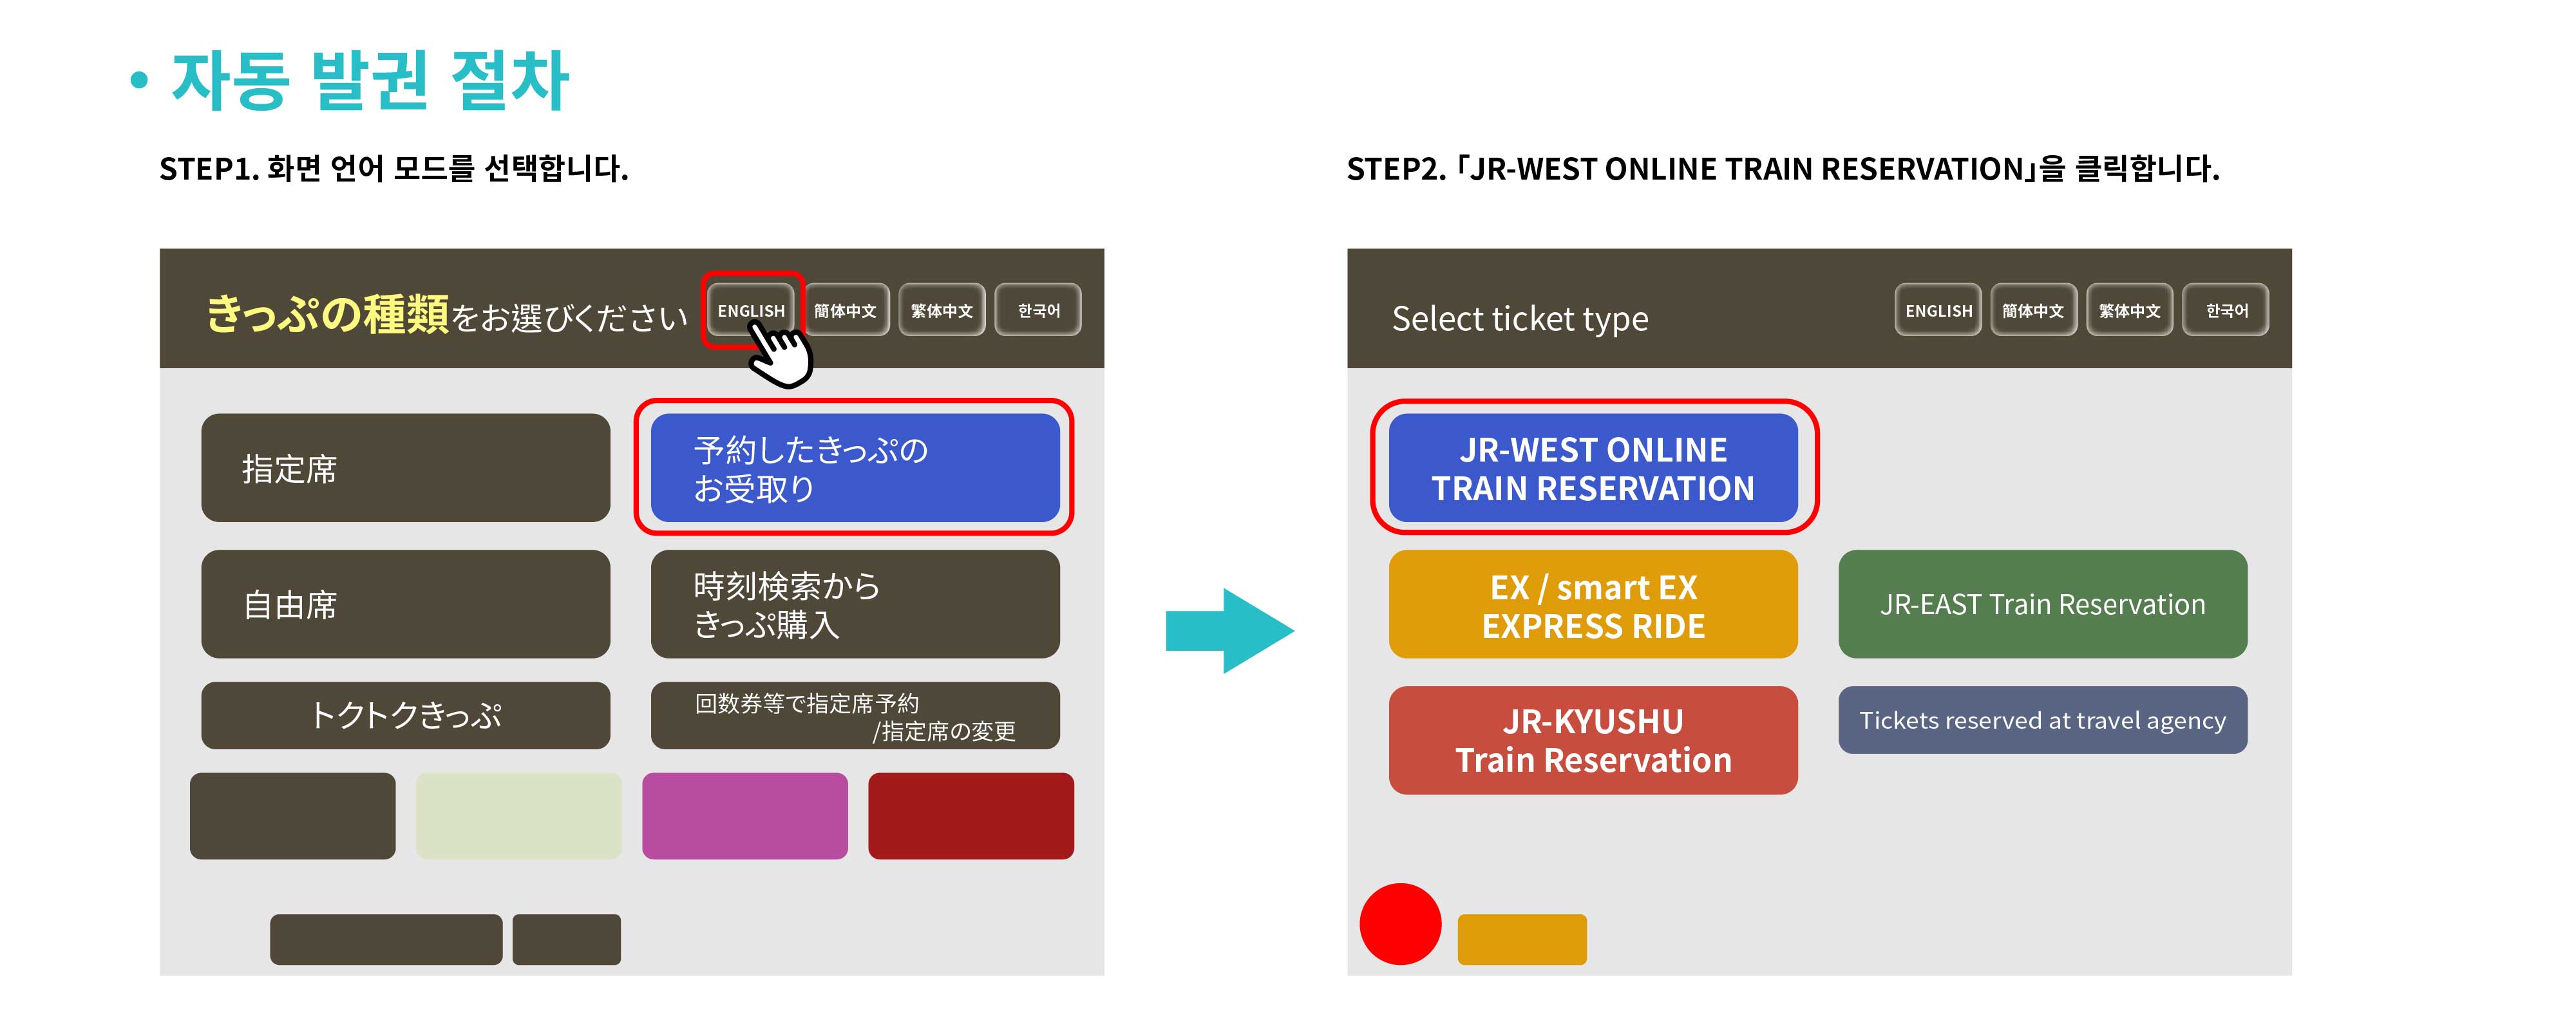
Task: Tap the blue 予約したきっぷのお受取り button
Action: tap(854, 468)
